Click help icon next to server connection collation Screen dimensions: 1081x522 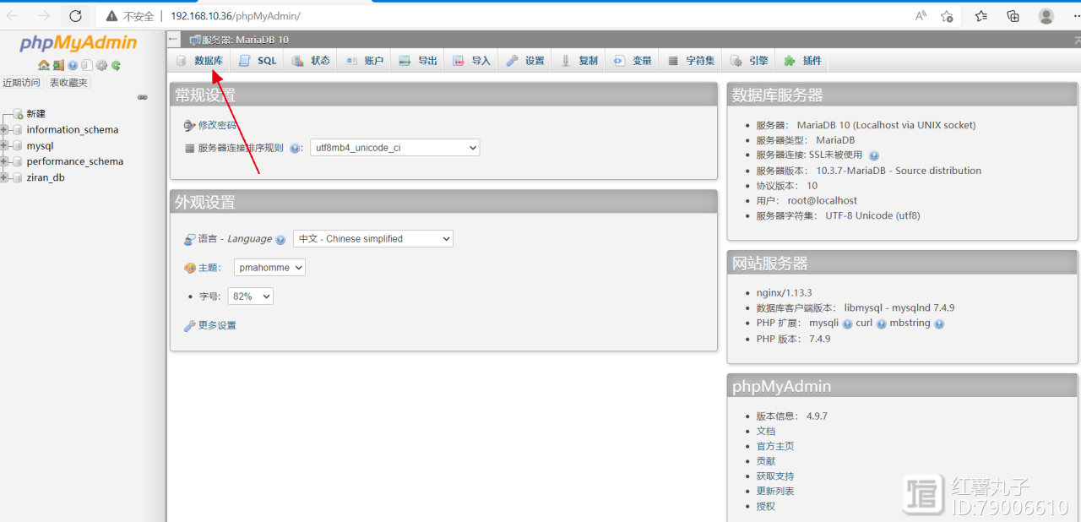296,148
